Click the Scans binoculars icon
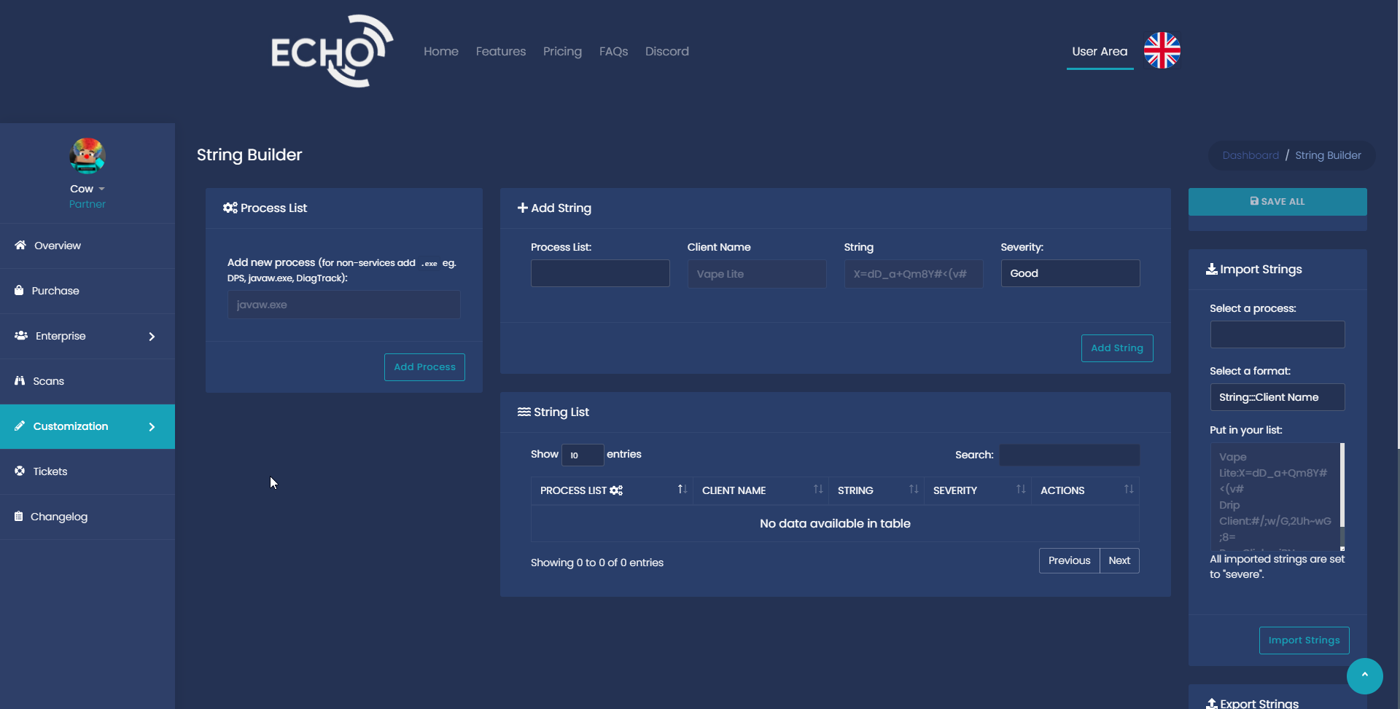 [x=20, y=381]
